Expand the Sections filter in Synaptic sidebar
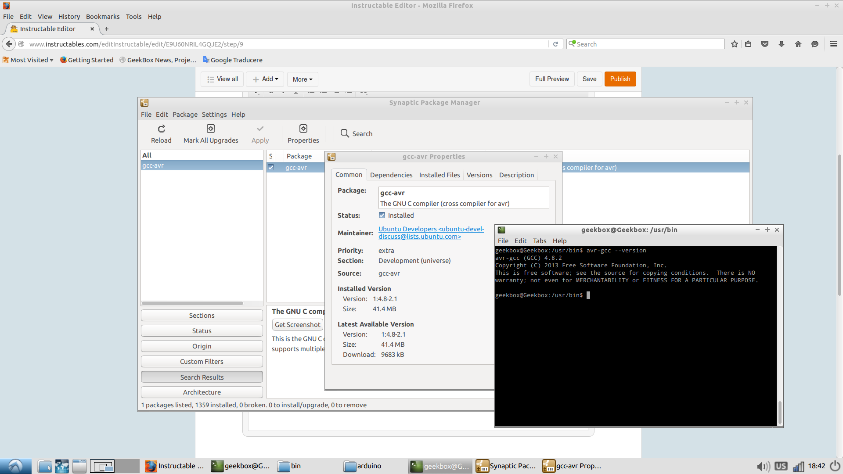 coord(202,315)
